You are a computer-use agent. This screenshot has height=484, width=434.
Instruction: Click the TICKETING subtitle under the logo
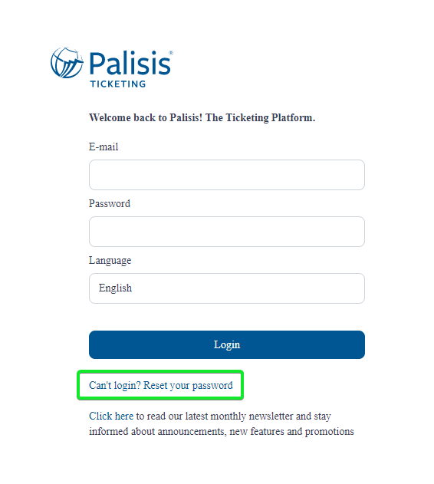[118, 84]
